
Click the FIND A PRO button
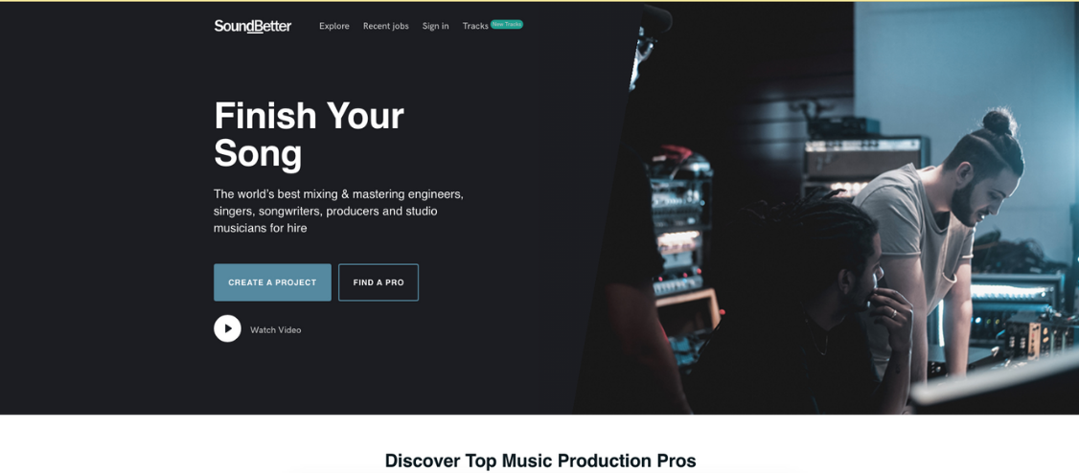379,282
